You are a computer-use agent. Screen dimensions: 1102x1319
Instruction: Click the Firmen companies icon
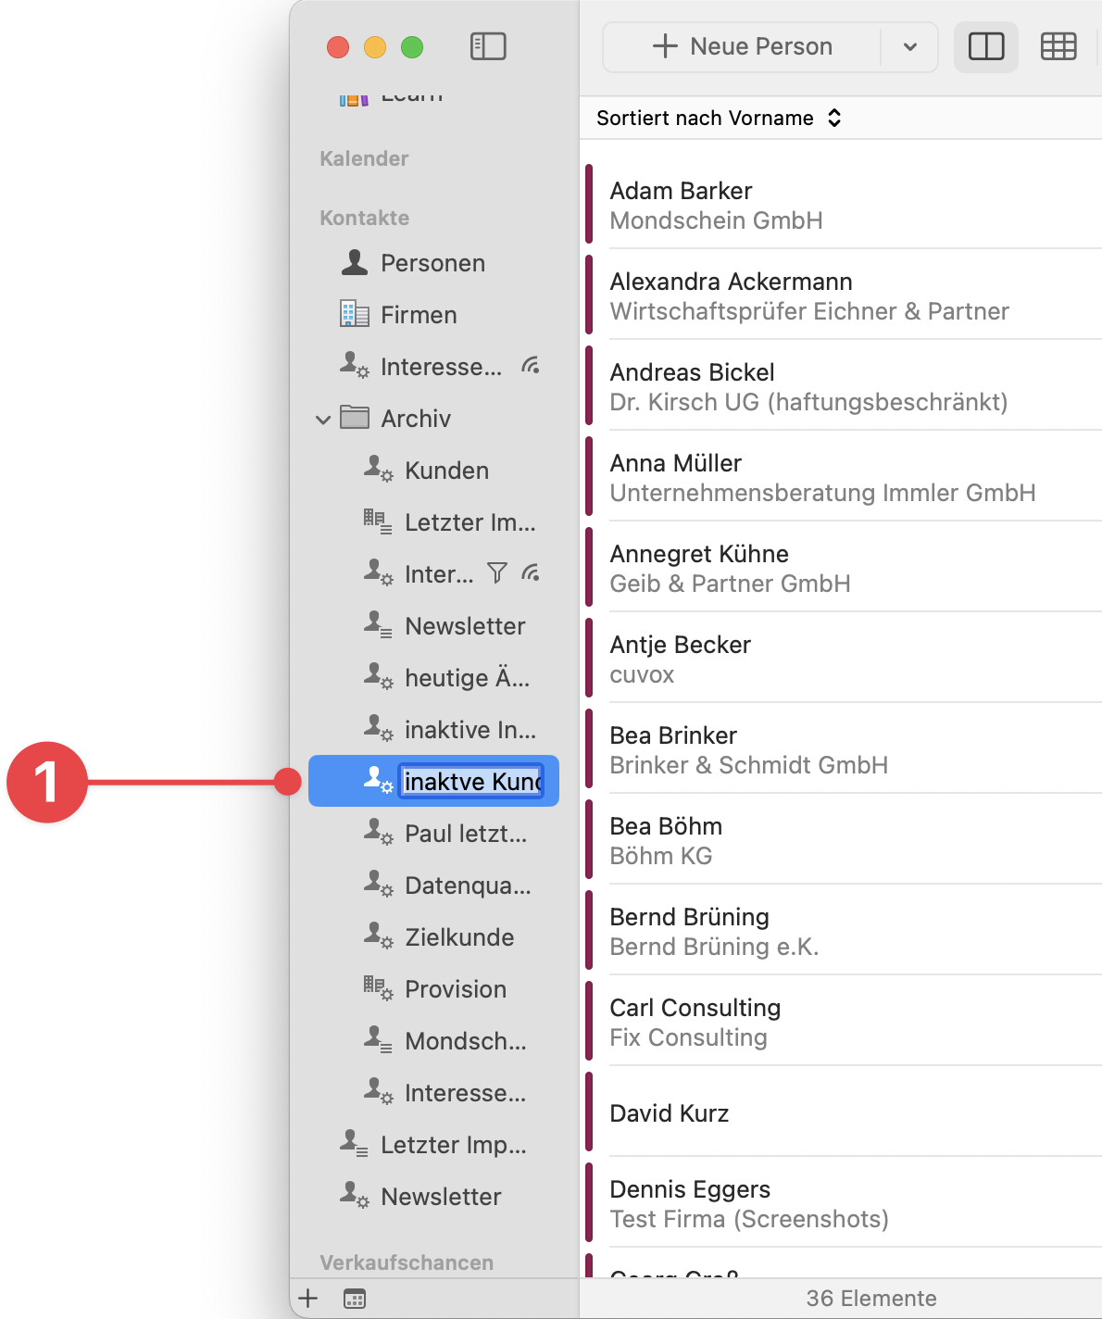point(353,314)
